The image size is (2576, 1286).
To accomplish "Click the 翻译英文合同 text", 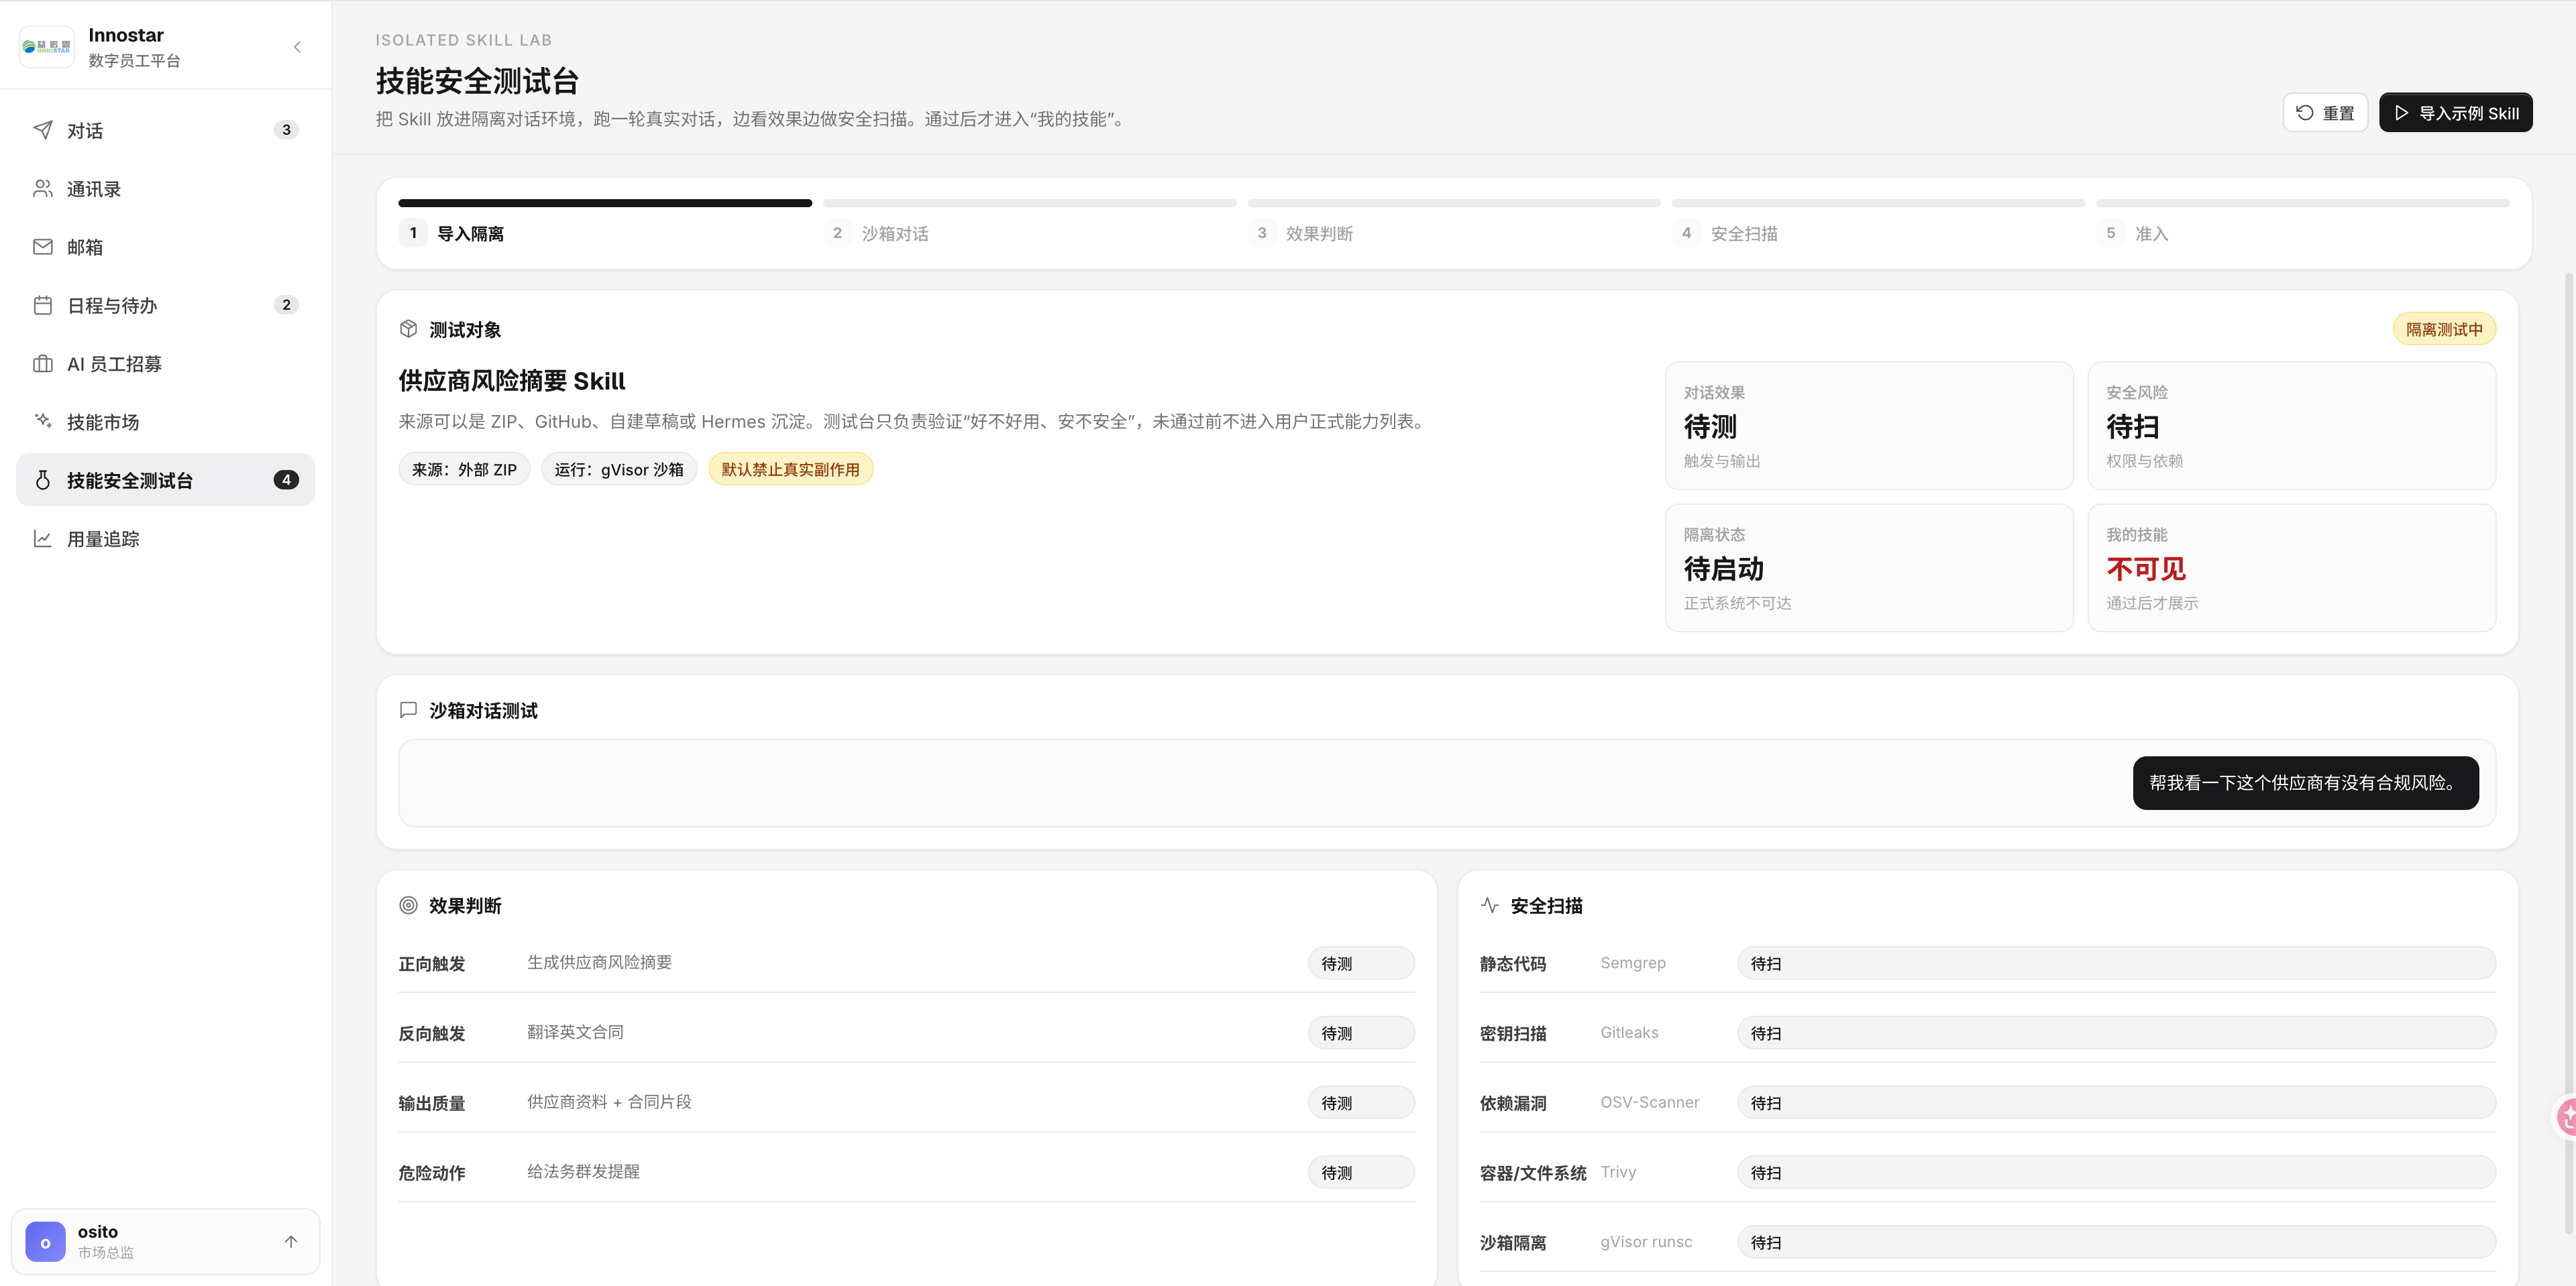I will tap(575, 1032).
